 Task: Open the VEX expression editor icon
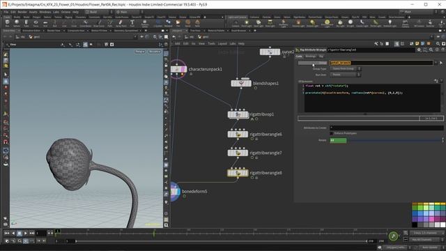coord(436,81)
